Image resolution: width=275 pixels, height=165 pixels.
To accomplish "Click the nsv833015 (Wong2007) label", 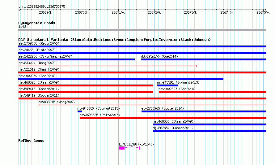I will (57, 102).
